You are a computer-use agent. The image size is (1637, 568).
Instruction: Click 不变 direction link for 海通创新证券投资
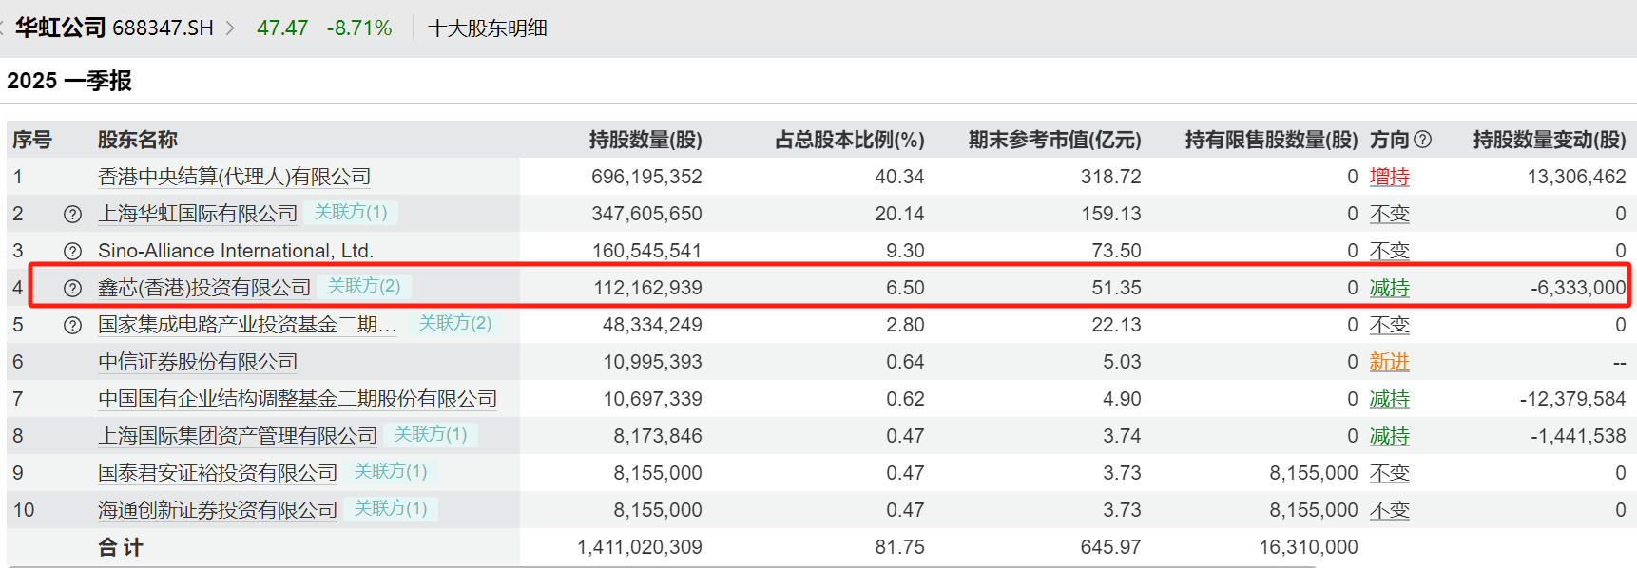point(1390,510)
